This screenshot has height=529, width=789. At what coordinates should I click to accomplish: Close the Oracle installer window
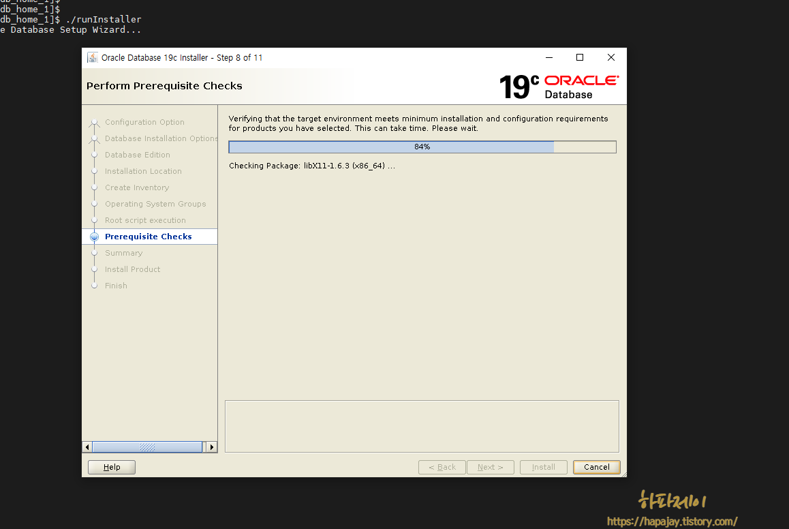tap(611, 57)
